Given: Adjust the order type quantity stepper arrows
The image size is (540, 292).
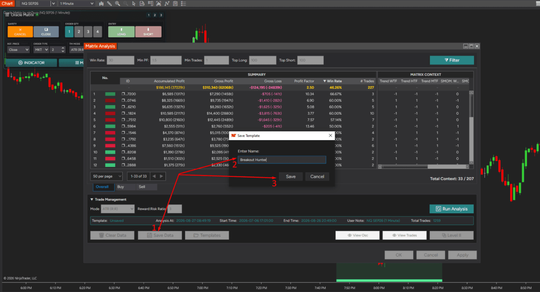Looking at the screenshot, I should point(63,50).
